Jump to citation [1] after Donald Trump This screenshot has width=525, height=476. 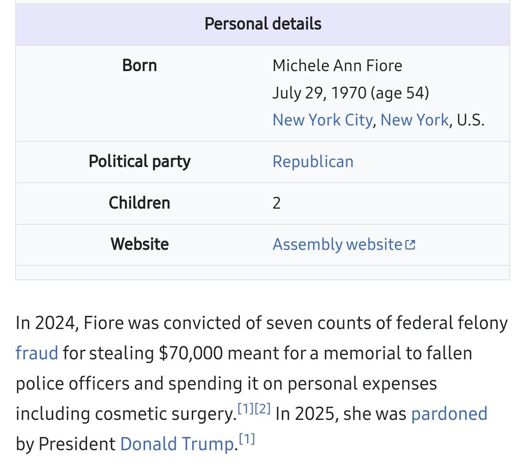247,439
